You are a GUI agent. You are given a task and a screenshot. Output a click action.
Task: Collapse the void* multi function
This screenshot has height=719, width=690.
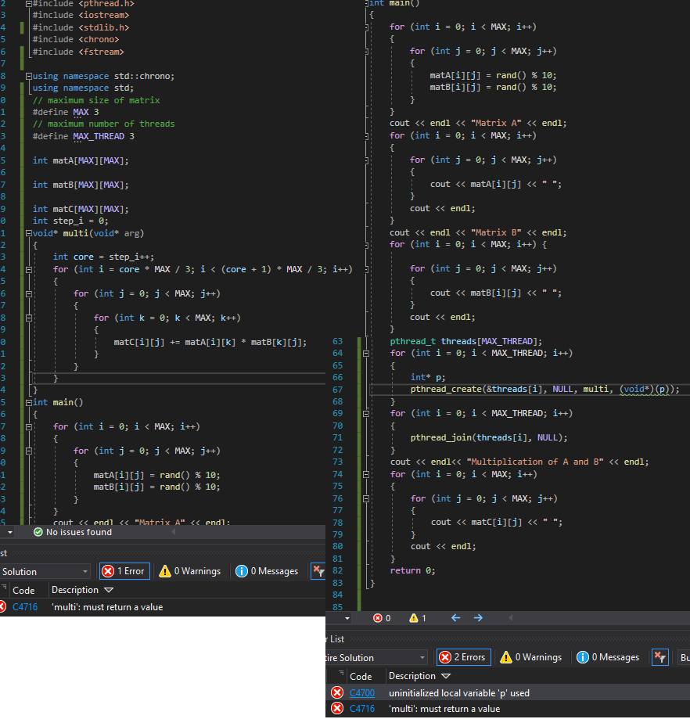click(28, 233)
